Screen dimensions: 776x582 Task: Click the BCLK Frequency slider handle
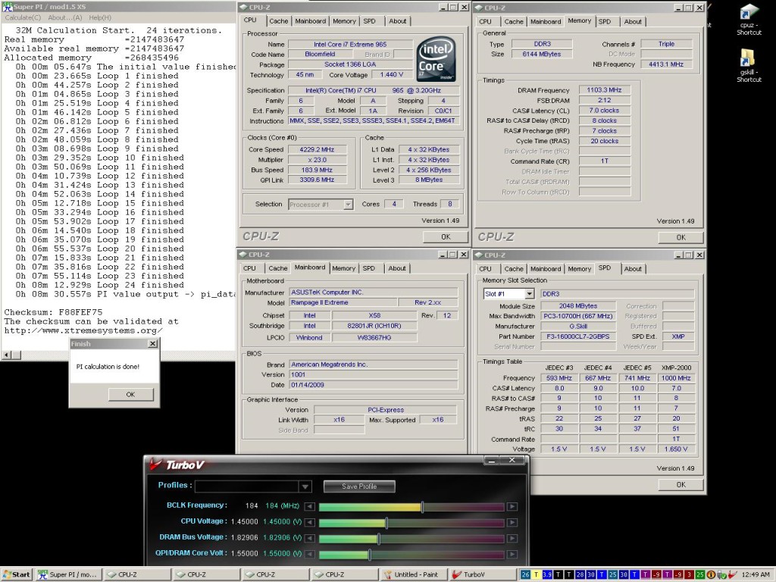pos(422,506)
